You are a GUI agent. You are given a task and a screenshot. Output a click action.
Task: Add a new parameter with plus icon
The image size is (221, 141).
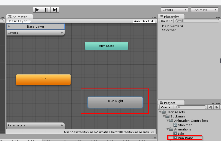coord(62,125)
